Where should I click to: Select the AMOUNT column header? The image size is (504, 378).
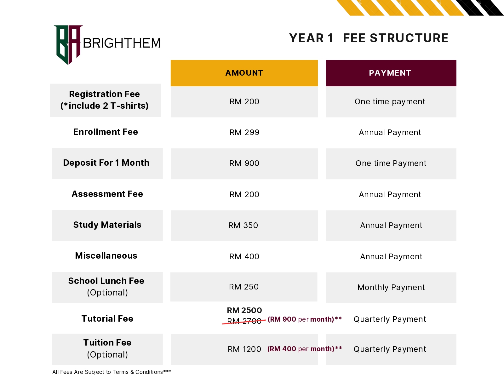tap(244, 73)
